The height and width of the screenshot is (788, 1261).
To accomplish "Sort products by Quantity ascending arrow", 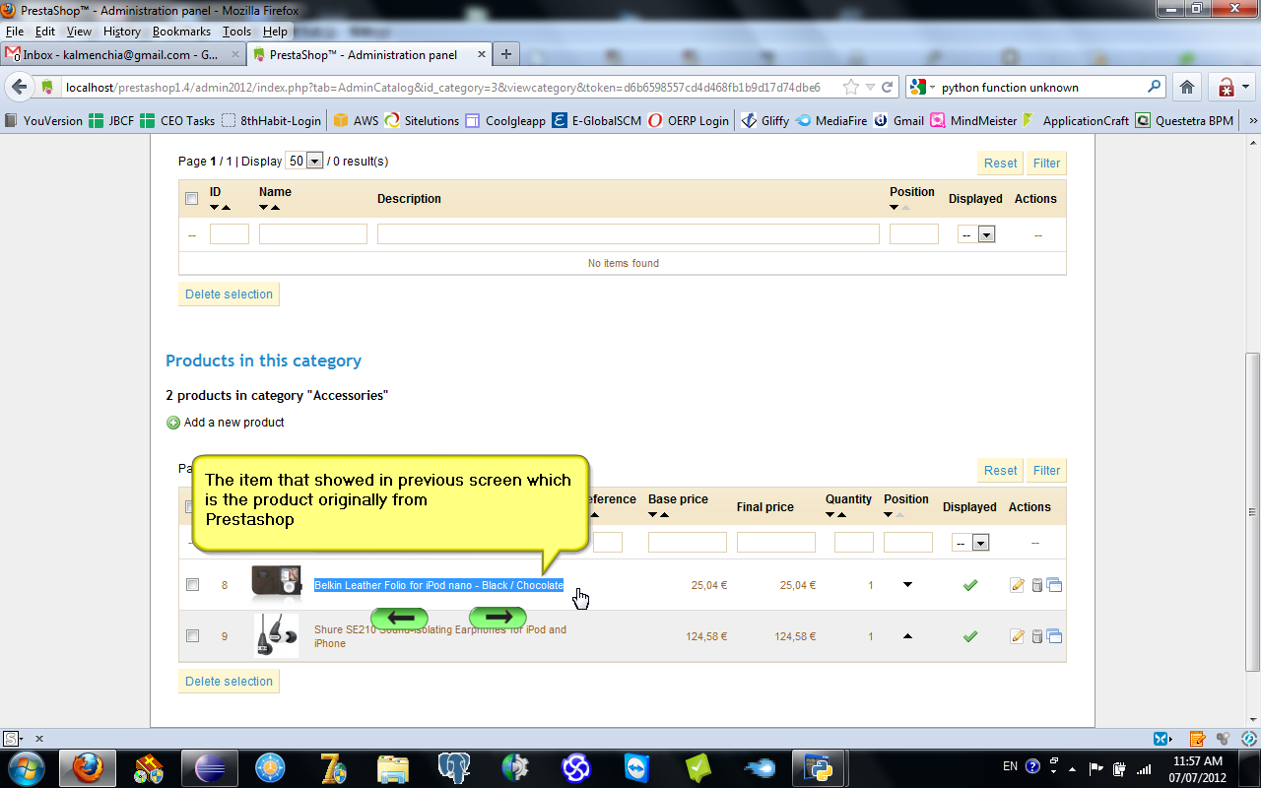I will click(x=842, y=515).
